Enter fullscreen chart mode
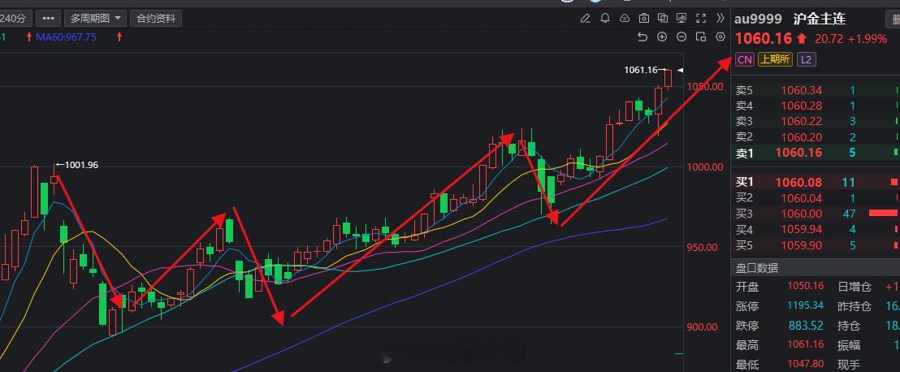This screenshot has width=900, height=372. click(701, 19)
